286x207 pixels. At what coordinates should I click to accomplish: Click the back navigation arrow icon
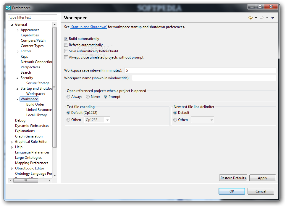[251, 18]
